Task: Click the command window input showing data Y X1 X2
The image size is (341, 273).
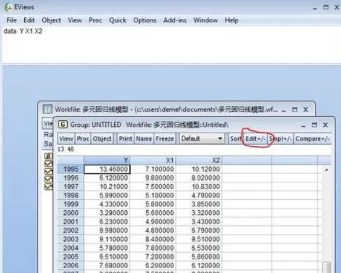Action: click(171, 45)
